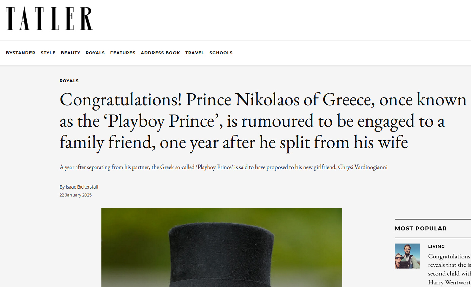Go to the Style menu item

click(48, 53)
